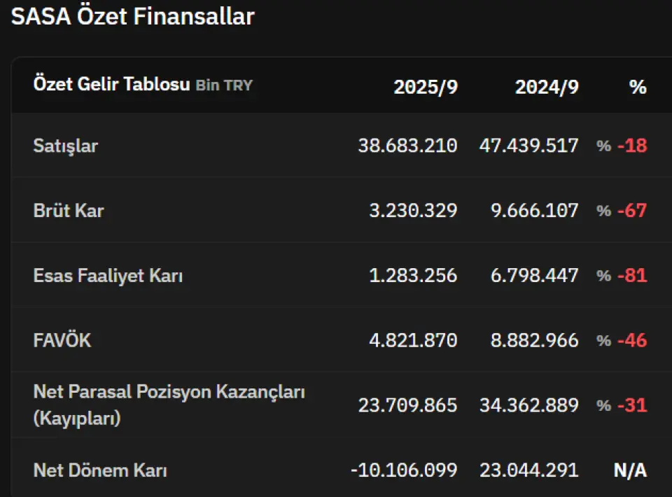Click Net Parasal Pozisyon Kazançları label
Viewport: 672px width, 497px height.
pyautogui.click(x=169, y=392)
